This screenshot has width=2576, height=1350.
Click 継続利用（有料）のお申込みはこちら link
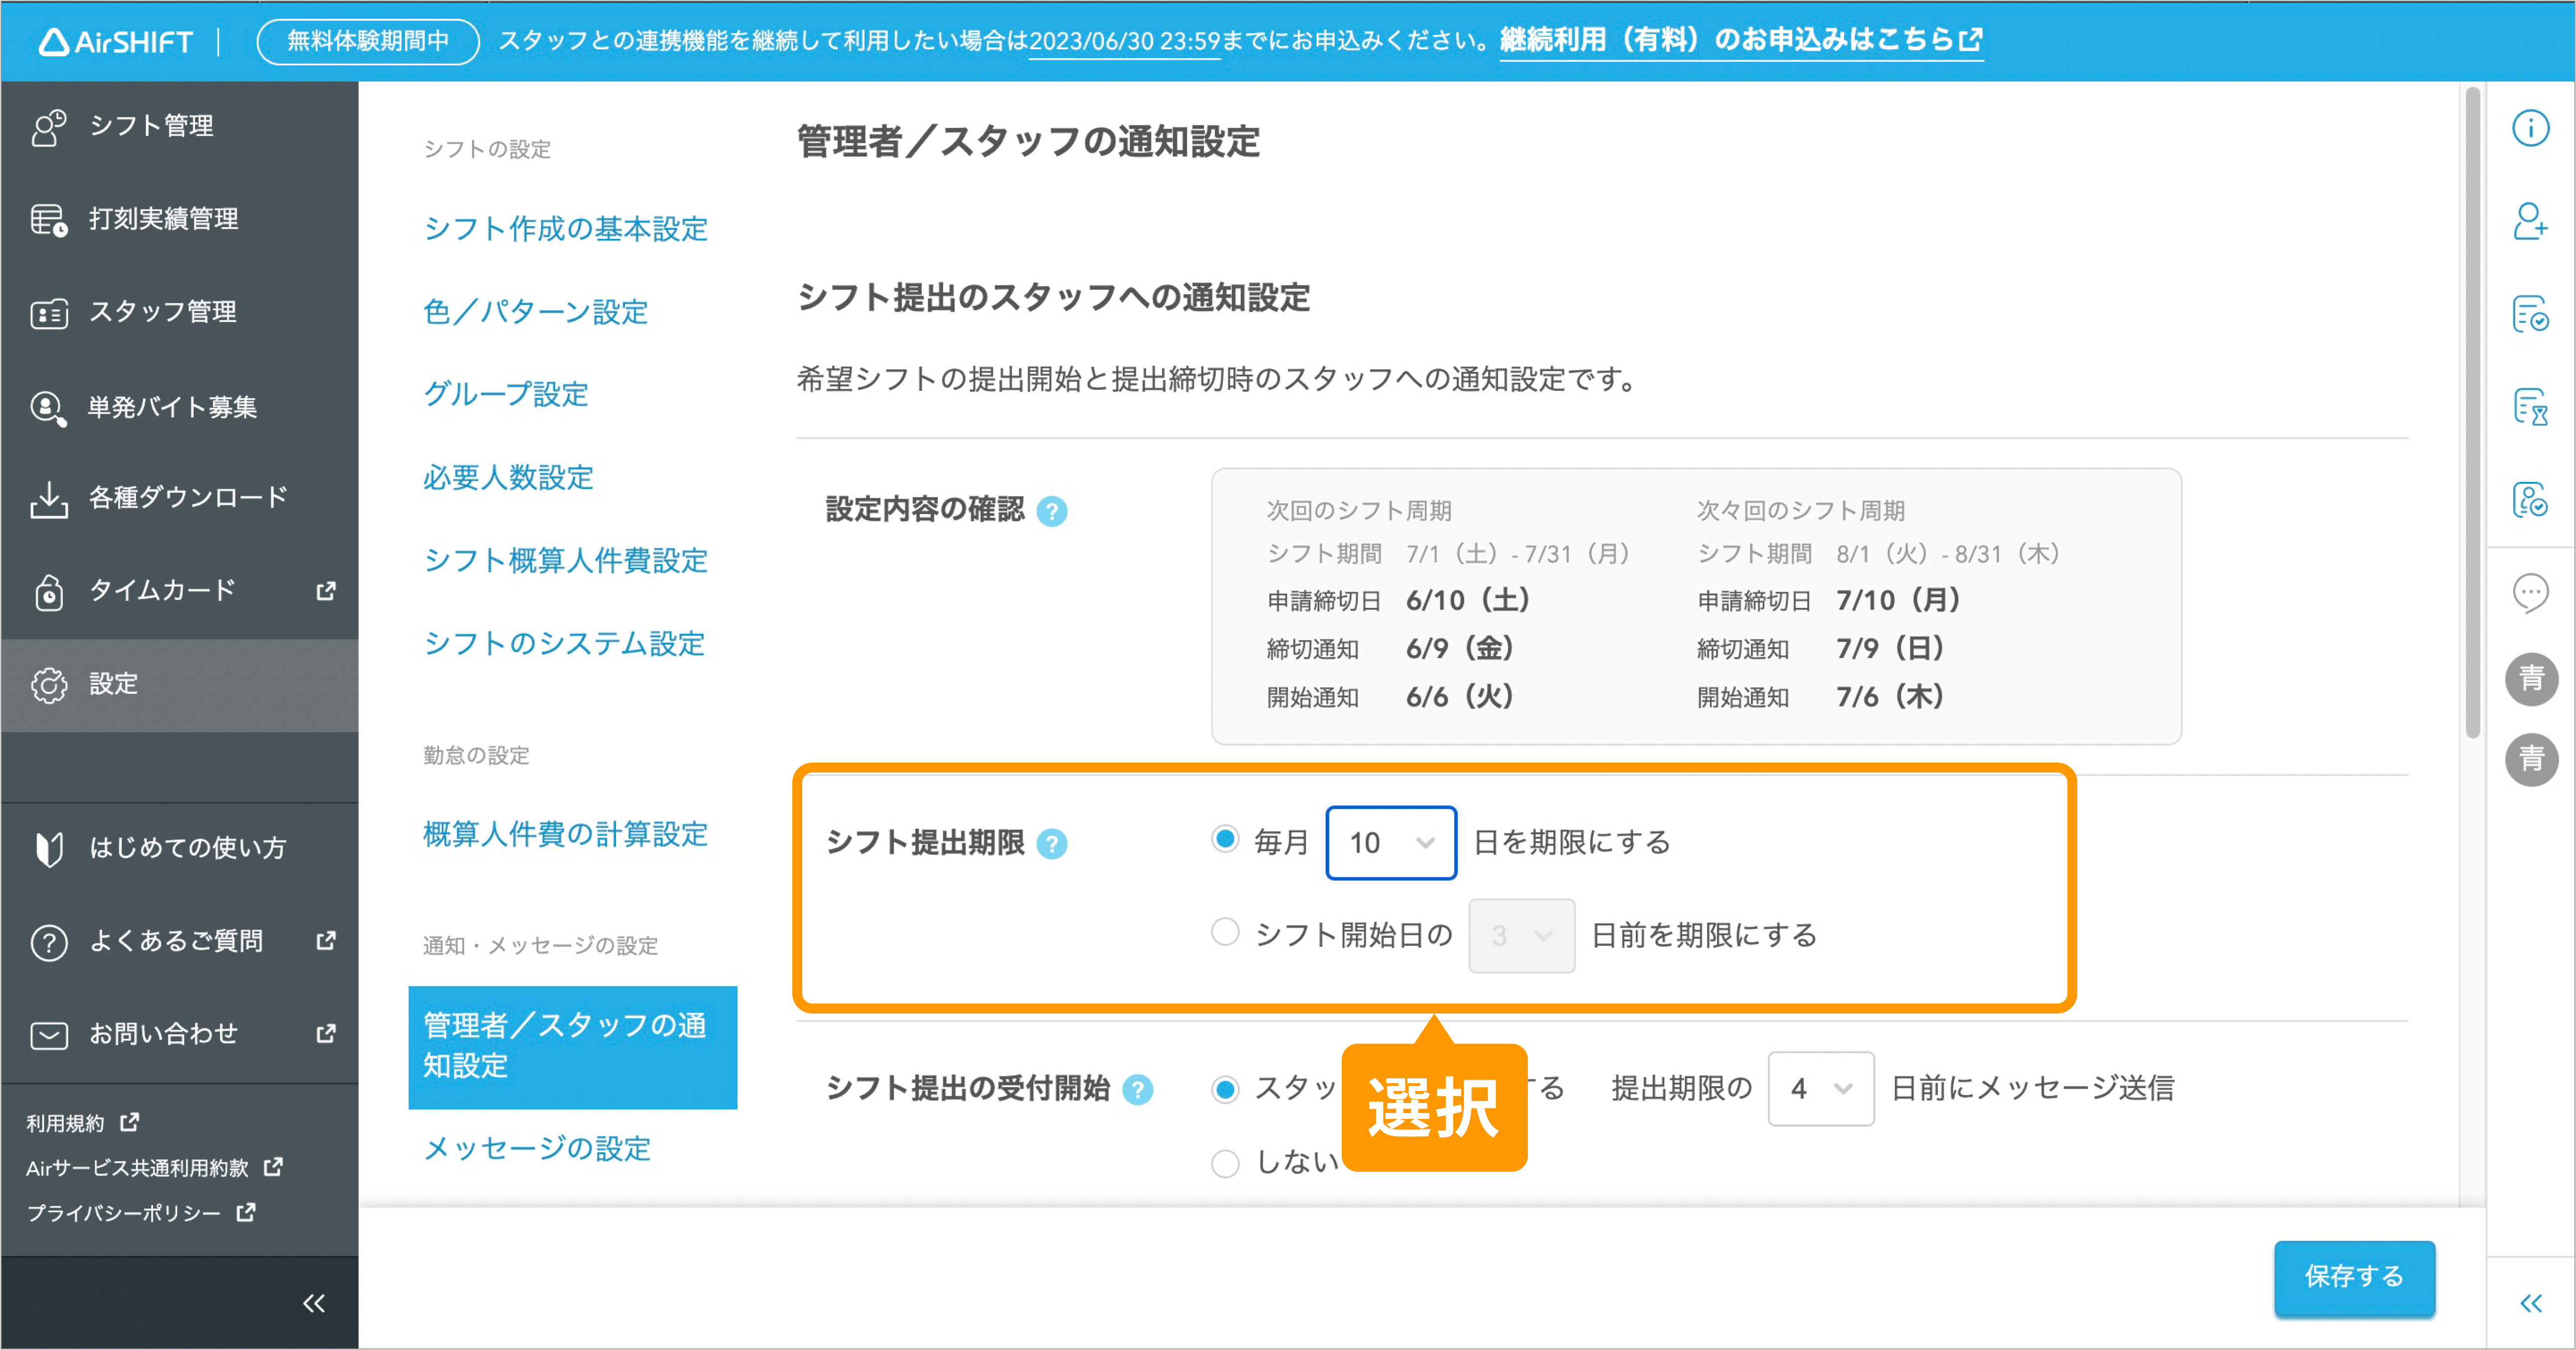(x=1741, y=40)
